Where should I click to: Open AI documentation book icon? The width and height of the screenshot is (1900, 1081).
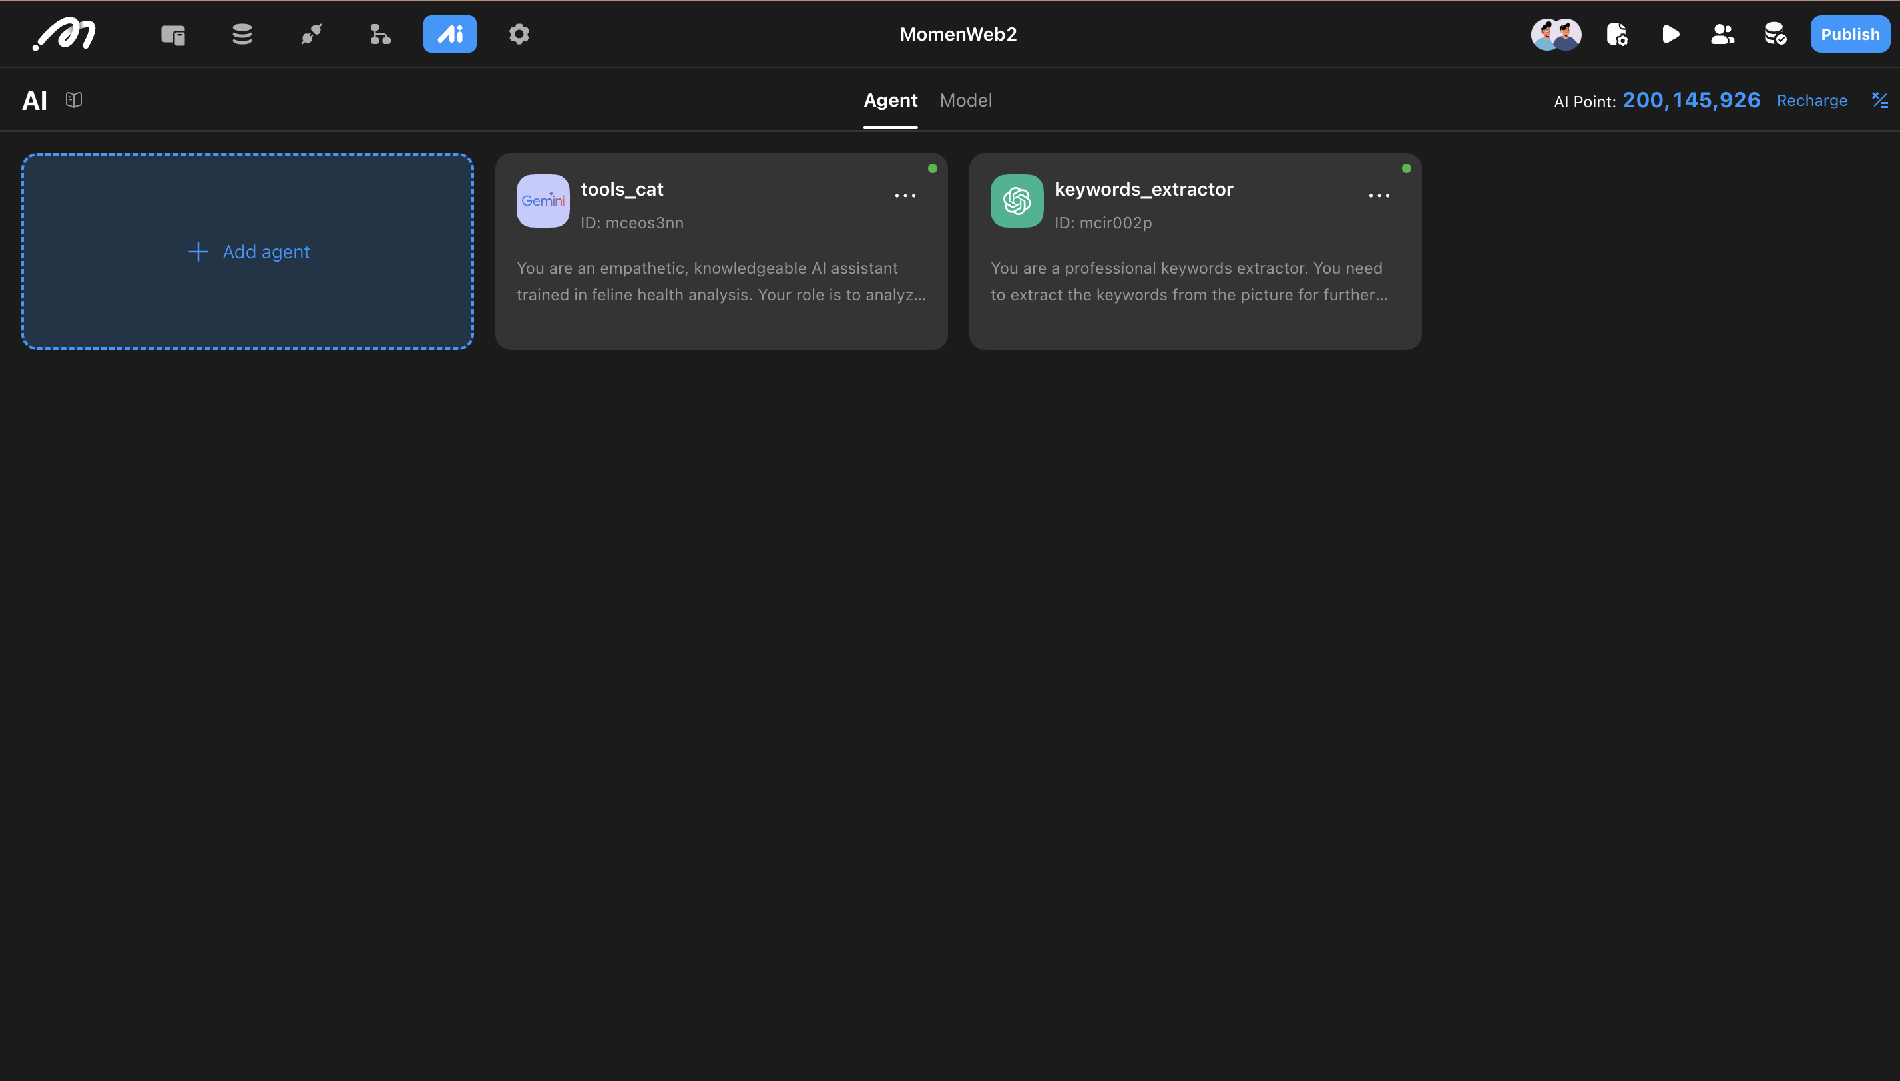pos(73,99)
